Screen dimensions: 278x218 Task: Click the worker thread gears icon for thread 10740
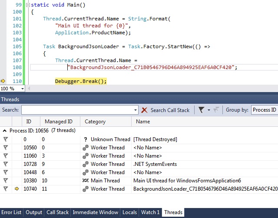click(86, 189)
